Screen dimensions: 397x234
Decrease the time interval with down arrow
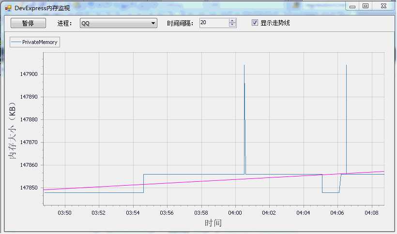(x=232, y=25)
